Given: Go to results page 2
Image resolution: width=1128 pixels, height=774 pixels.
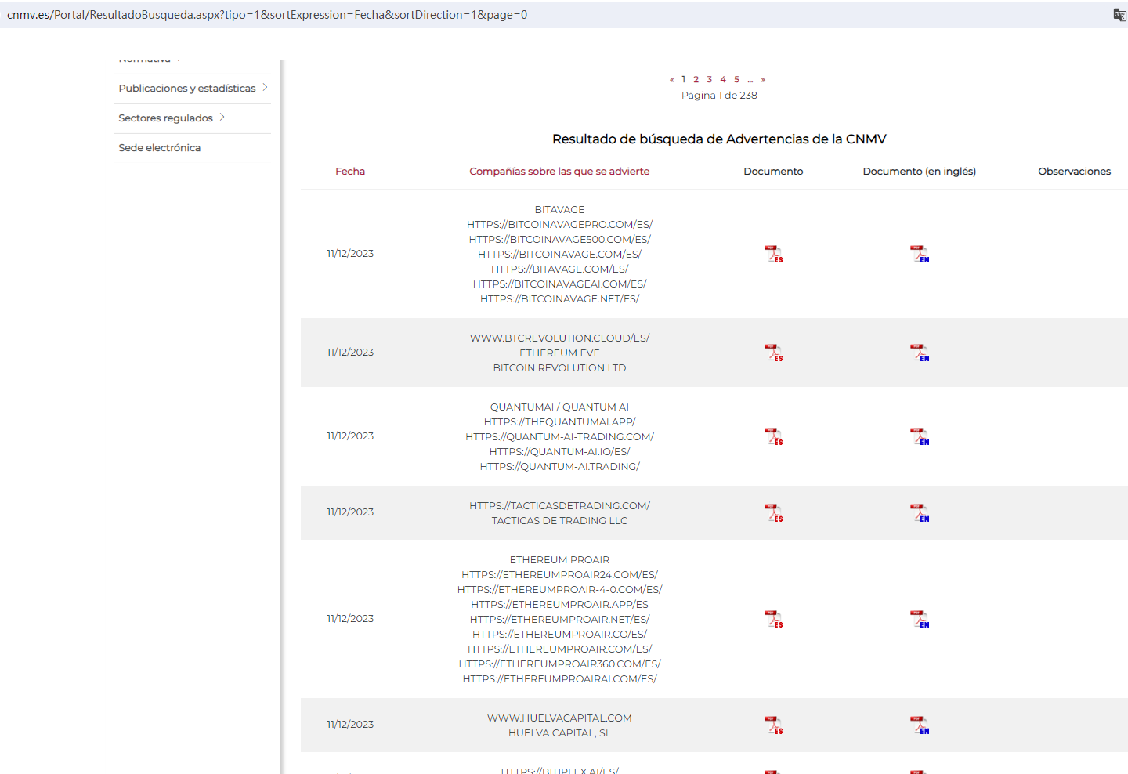Looking at the screenshot, I should coord(696,79).
